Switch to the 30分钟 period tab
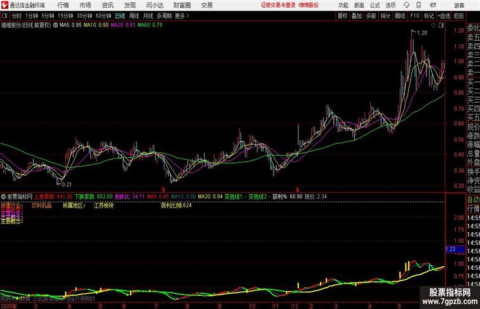The height and width of the screenshot is (309, 480). 84,16
